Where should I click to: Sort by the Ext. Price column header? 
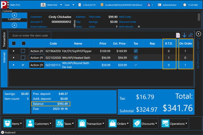point(119,44)
